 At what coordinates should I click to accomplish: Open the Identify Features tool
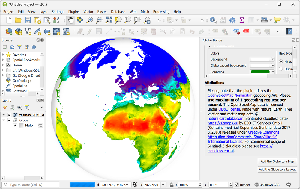[x=213, y=20]
